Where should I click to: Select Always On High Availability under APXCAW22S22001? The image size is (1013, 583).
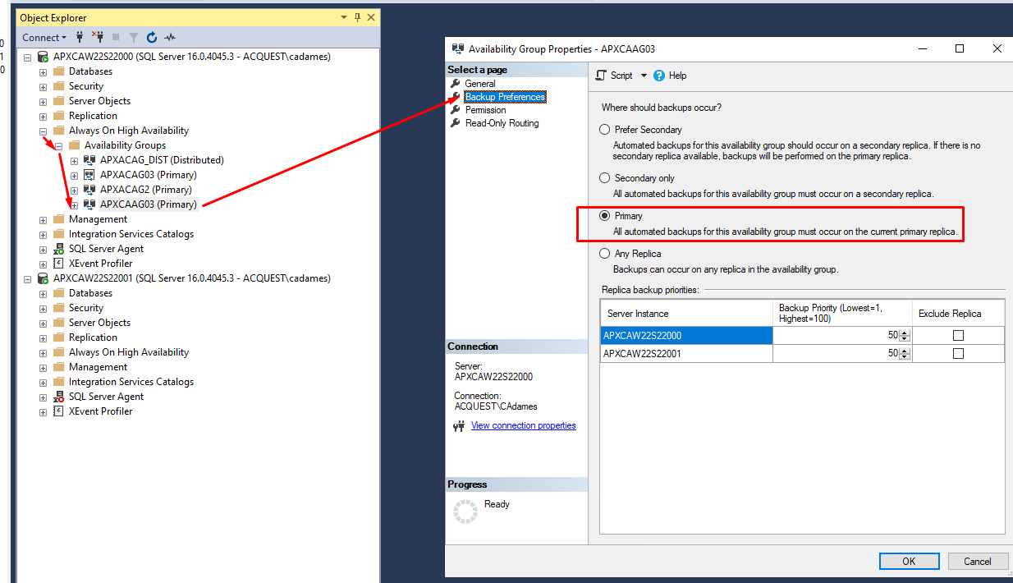tap(128, 352)
